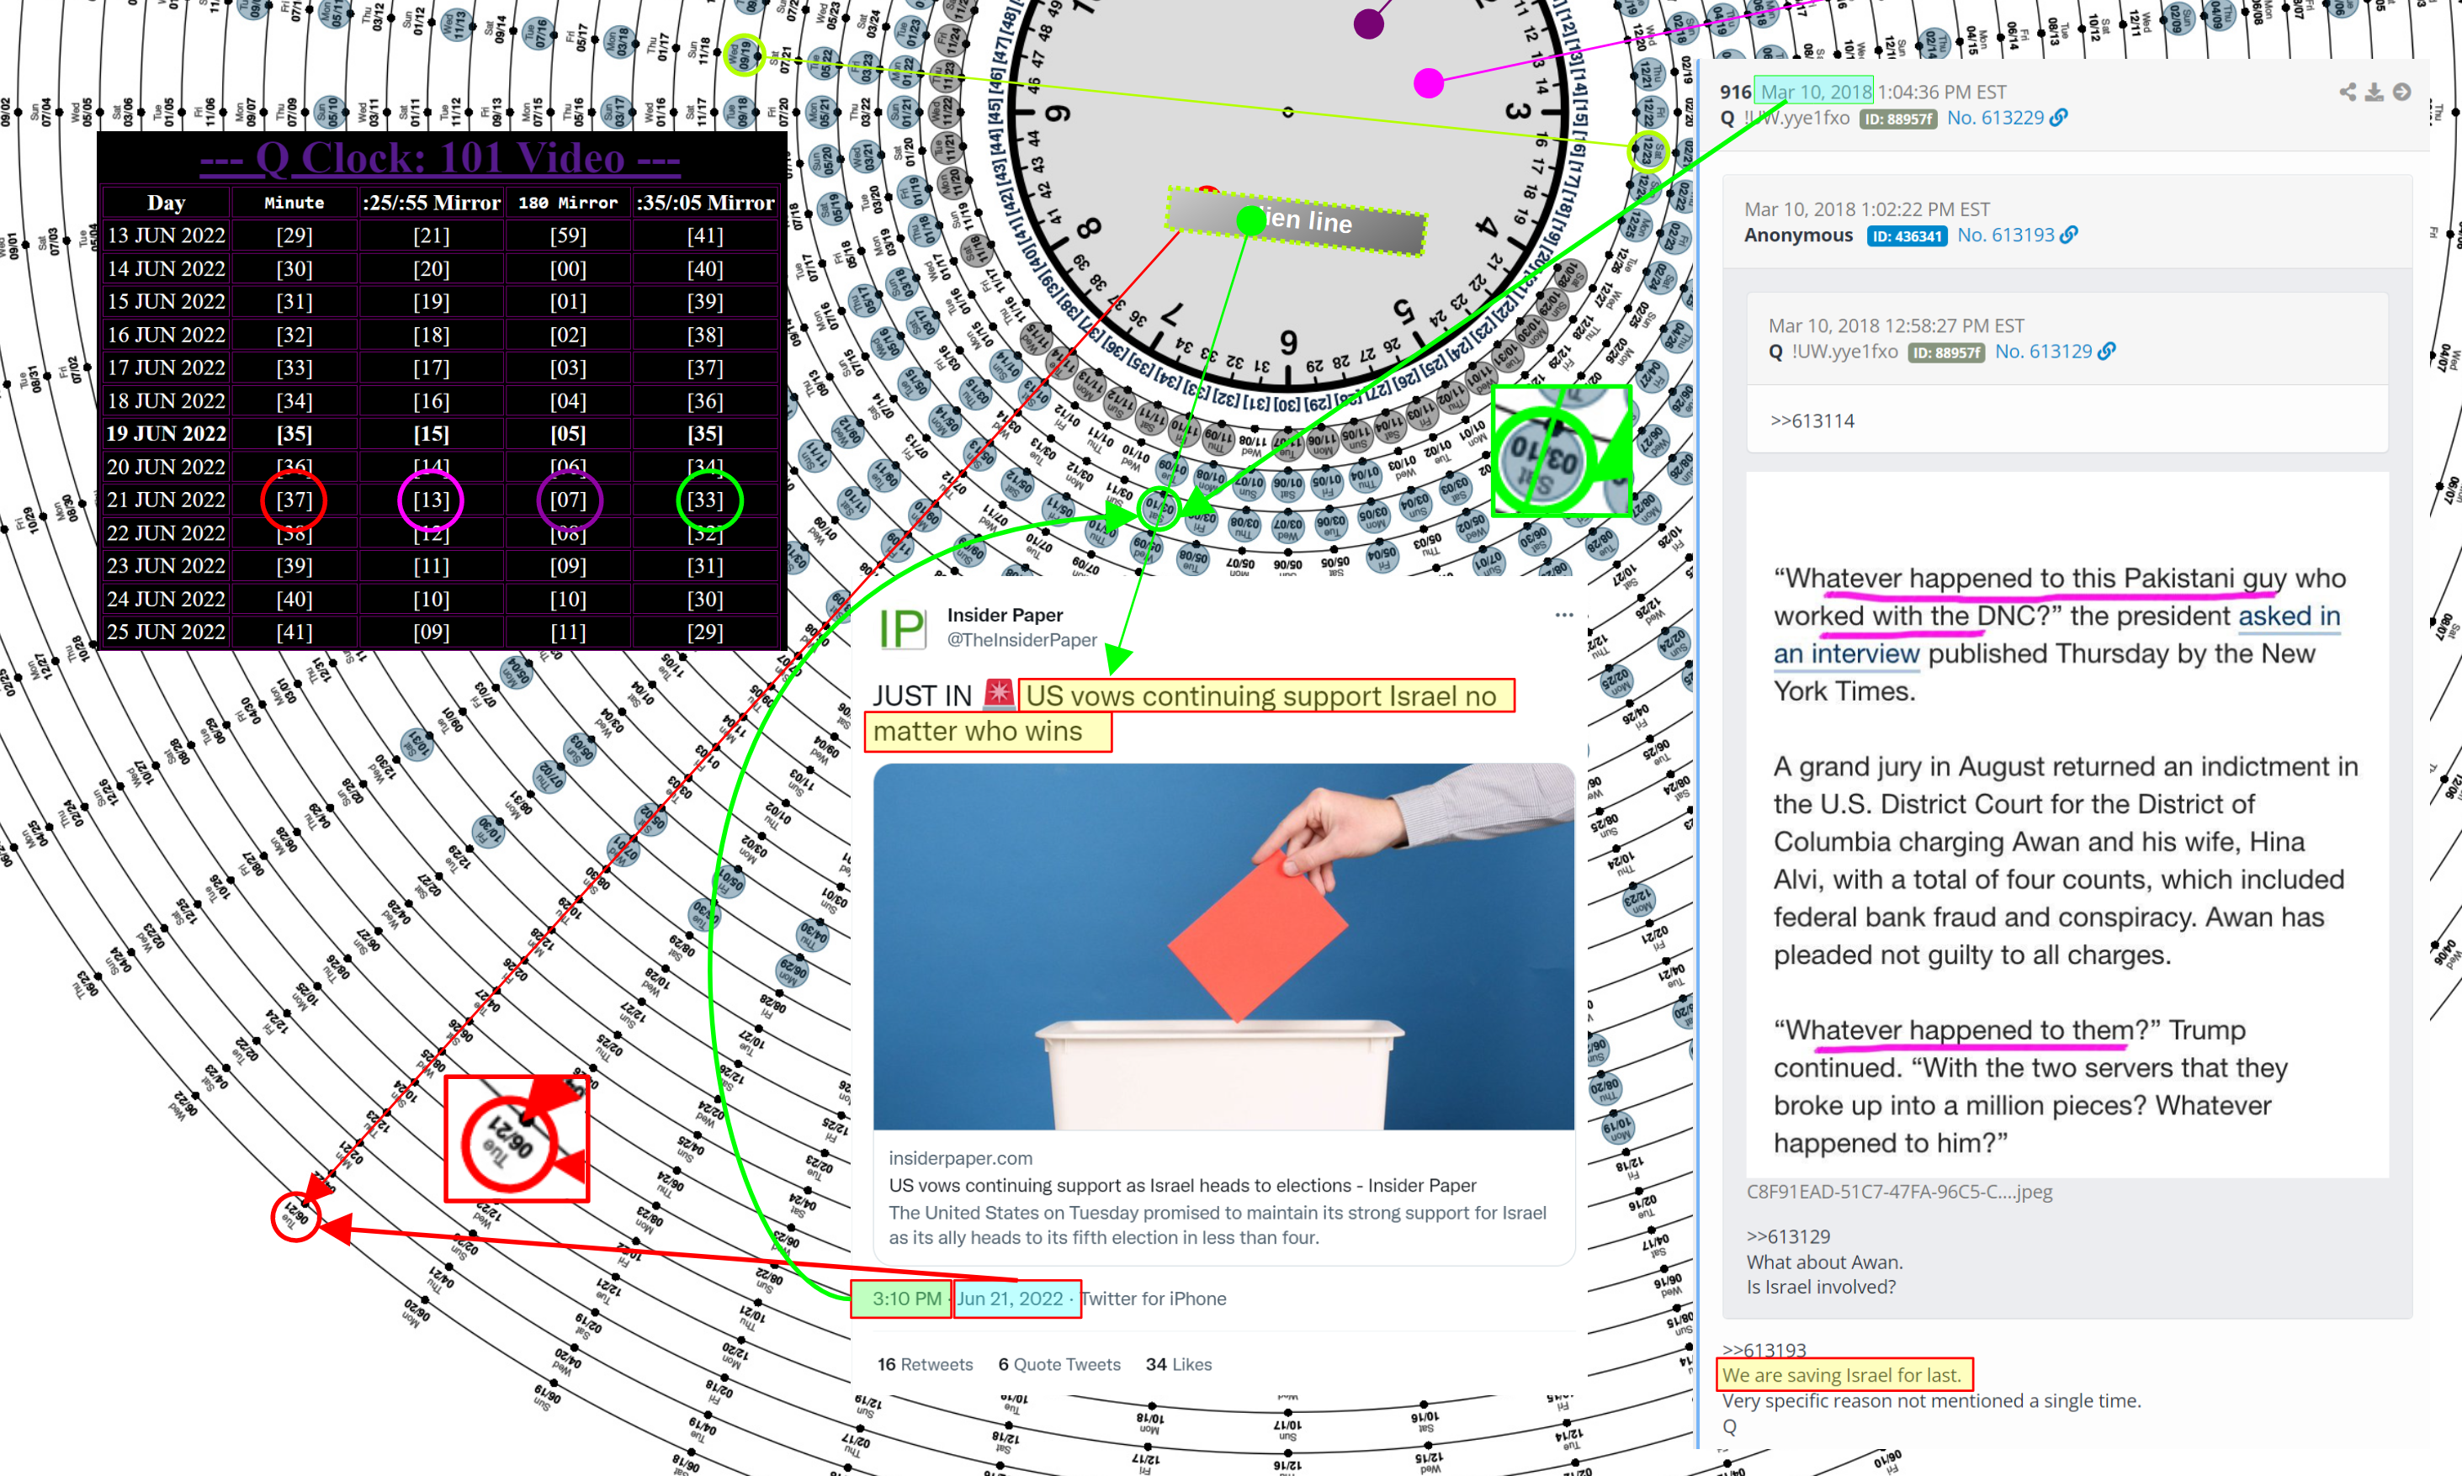
Task: Click the ID: 88957f badge on post 916
Action: tap(1898, 119)
